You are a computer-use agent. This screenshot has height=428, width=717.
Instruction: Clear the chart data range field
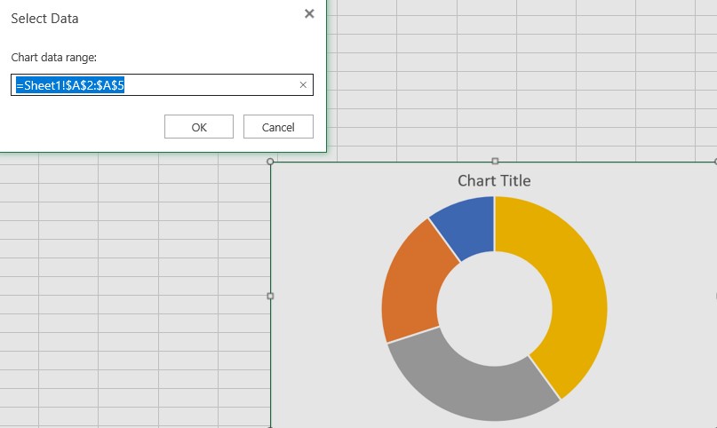(x=303, y=85)
